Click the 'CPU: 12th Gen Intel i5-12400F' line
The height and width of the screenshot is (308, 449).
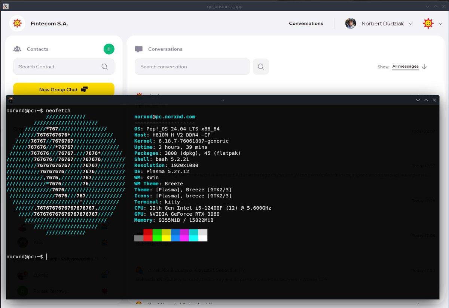[x=203, y=208]
